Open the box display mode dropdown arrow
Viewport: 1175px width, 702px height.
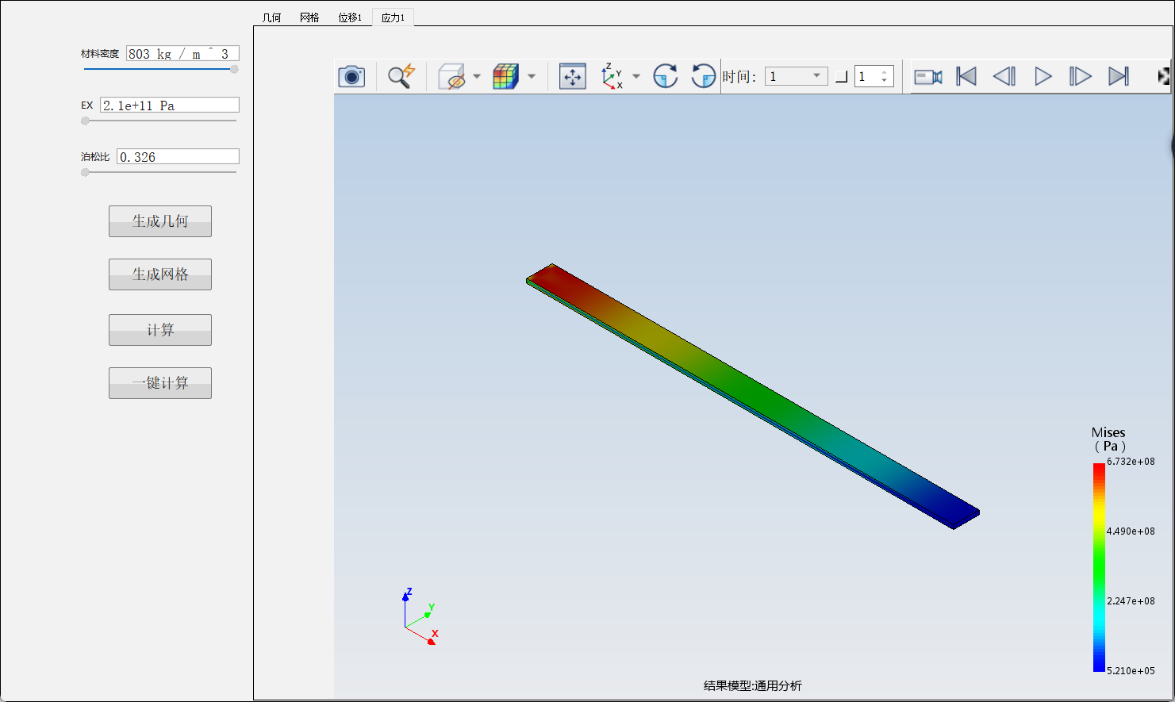click(x=477, y=76)
